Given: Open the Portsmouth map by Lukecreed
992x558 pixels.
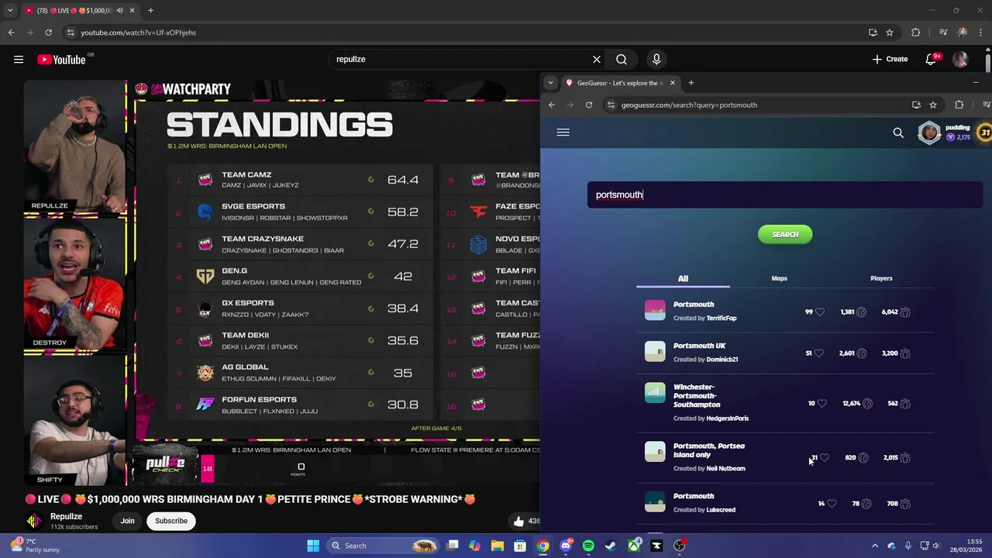Looking at the screenshot, I should (694, 496).
